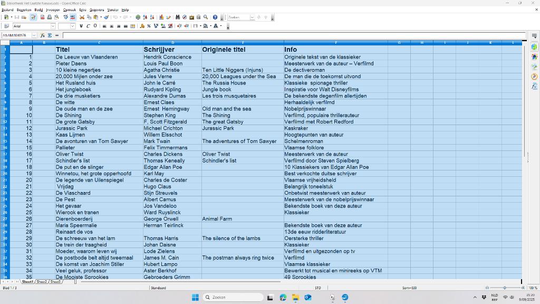Viewport: 540px width, 304px height.
Task: Click the Sum sigma icon
Action: [50, 35]
